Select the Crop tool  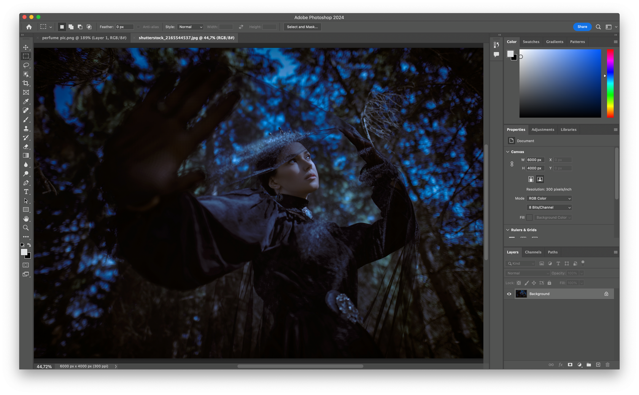point(26,83)
